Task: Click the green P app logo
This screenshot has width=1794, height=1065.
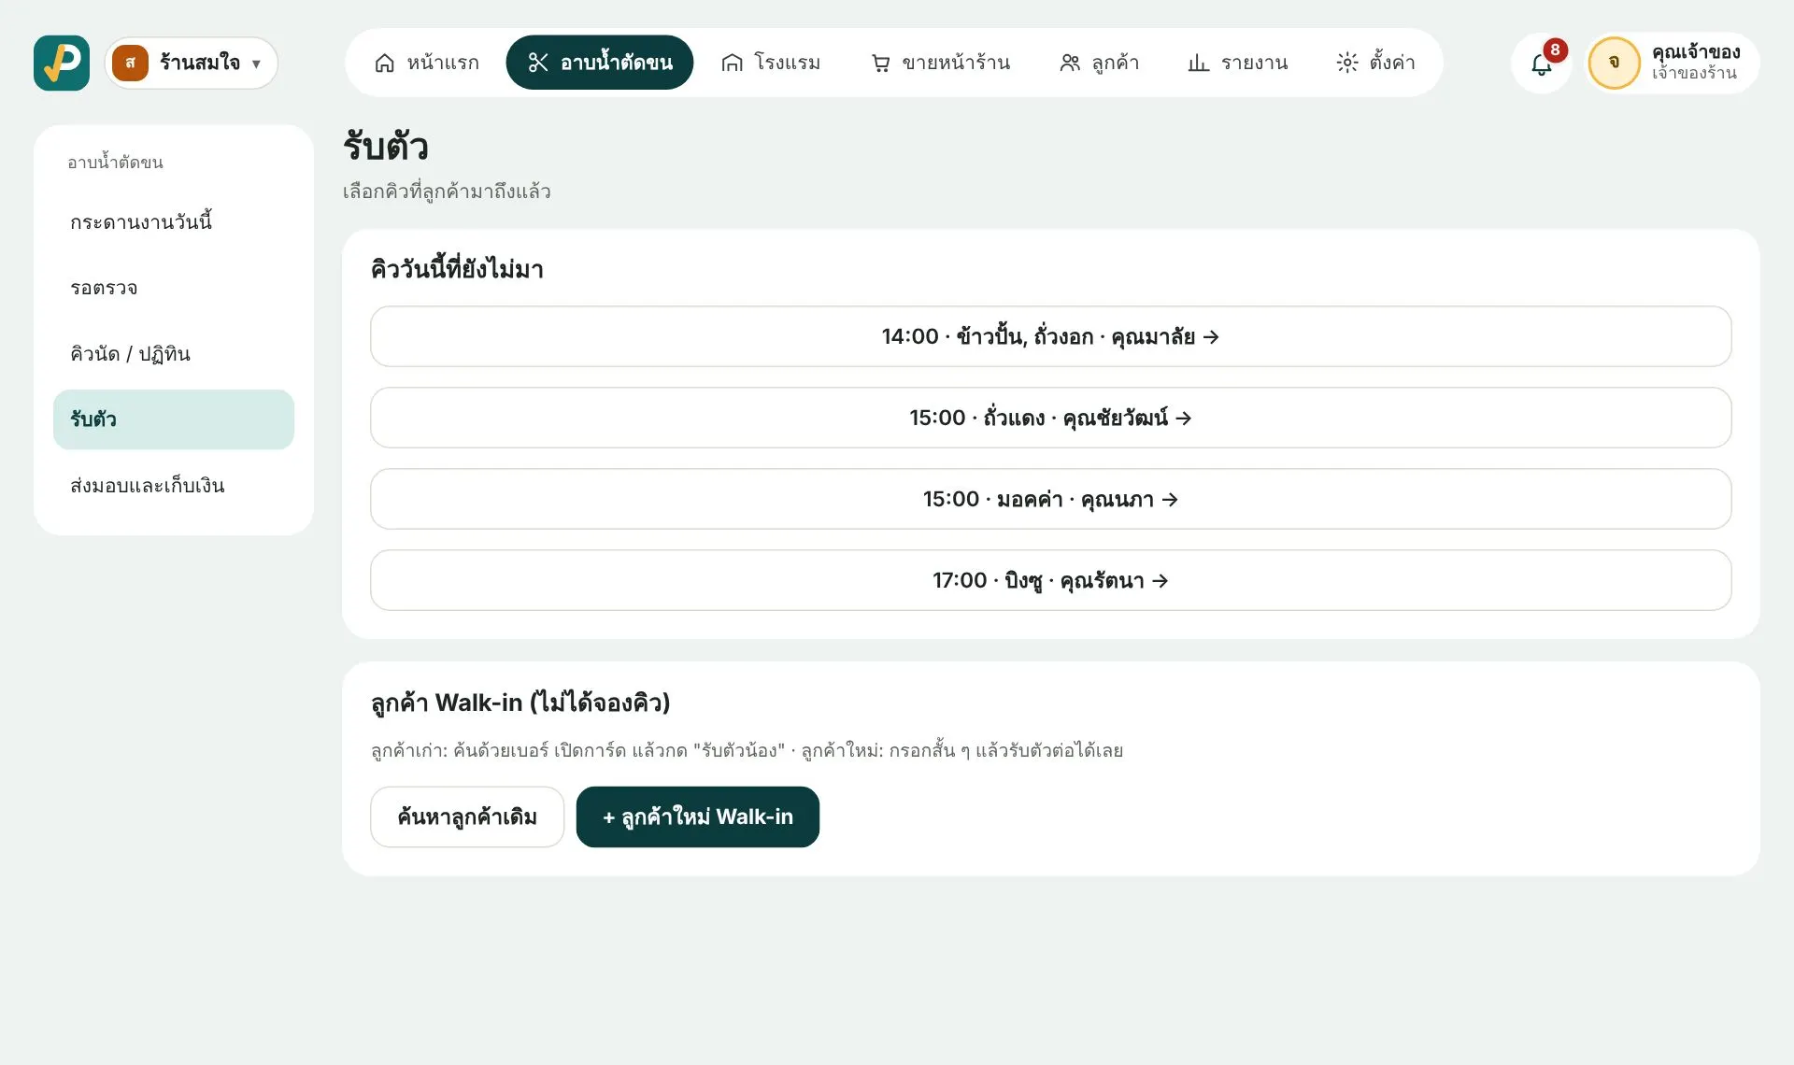Action: (x=62, y=63)
